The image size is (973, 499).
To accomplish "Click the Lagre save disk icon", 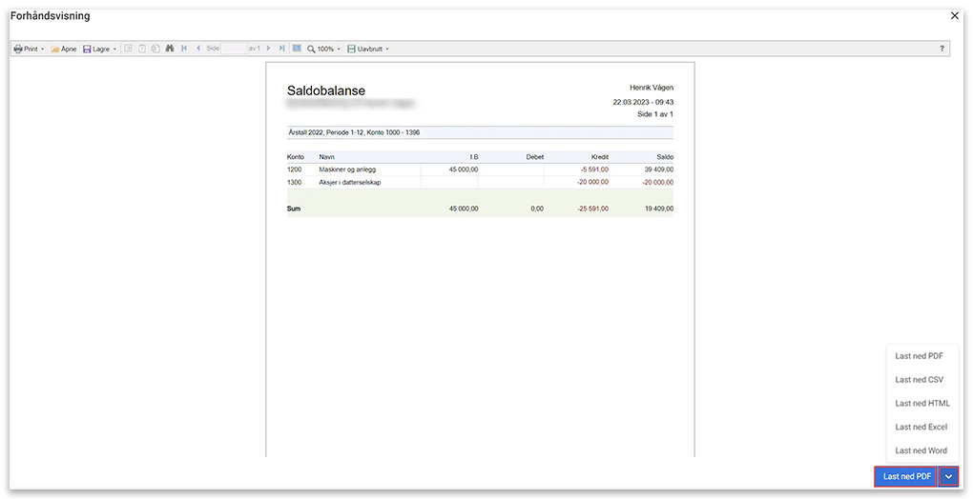I will (x=87, y=49).
